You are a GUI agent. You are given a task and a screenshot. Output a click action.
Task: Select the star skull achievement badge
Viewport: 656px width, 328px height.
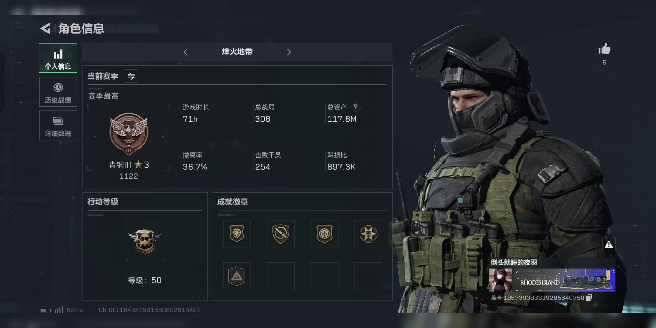click(368, 234)
